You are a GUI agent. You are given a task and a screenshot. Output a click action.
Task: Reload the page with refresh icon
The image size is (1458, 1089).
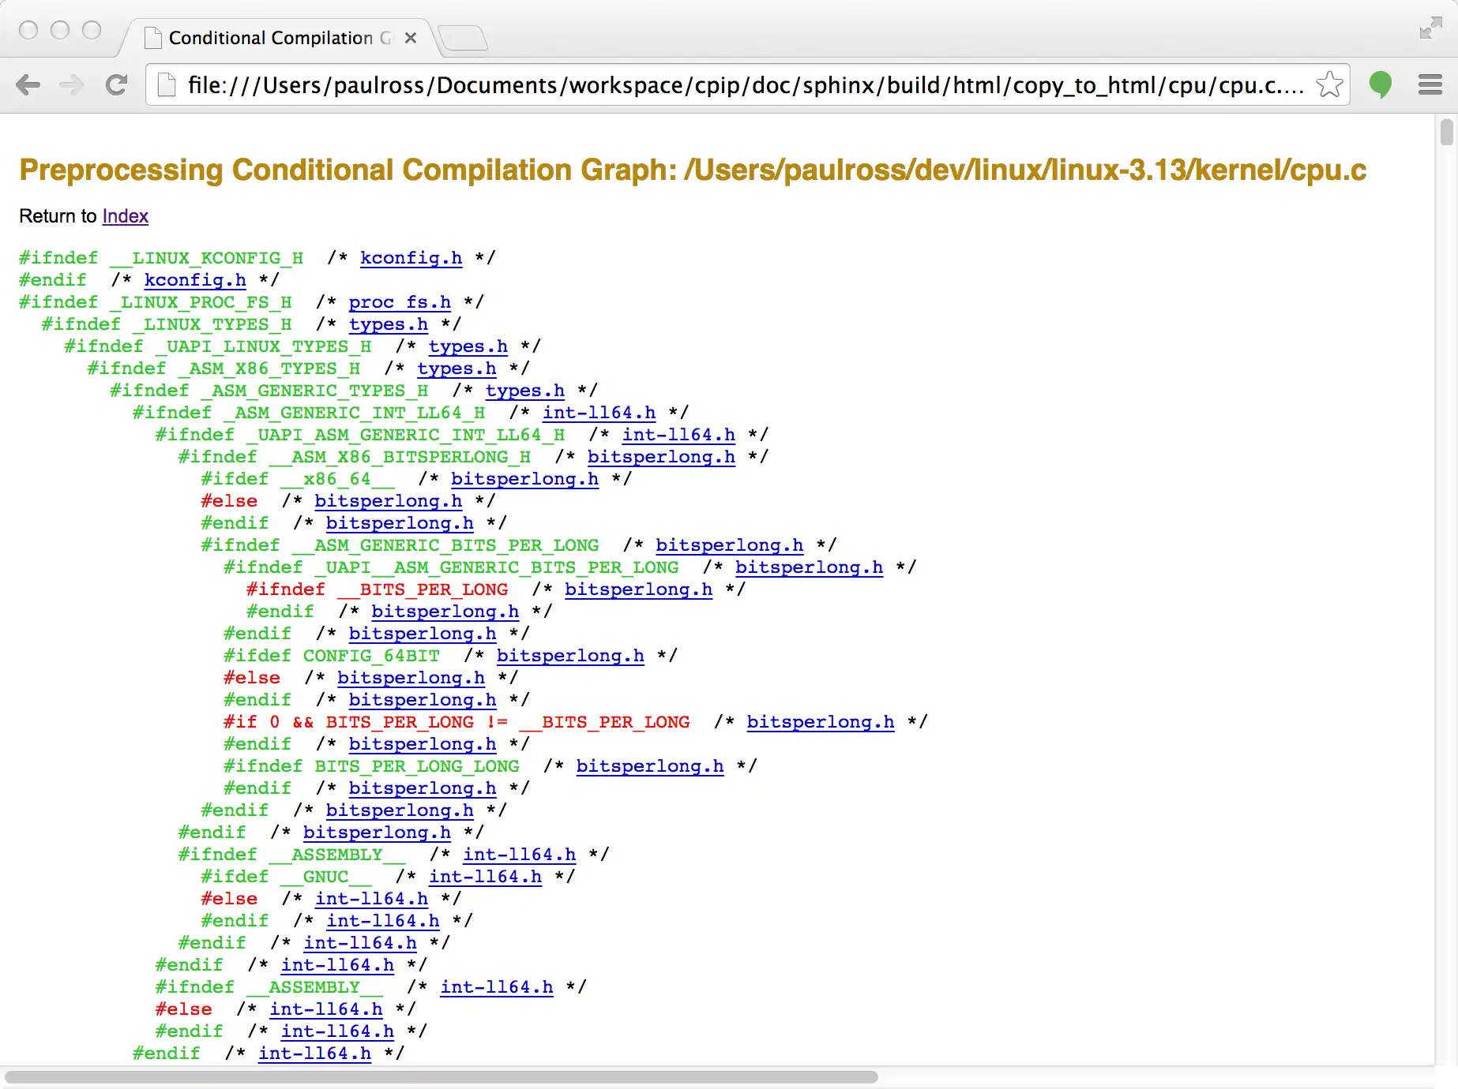tap(116, 84)
